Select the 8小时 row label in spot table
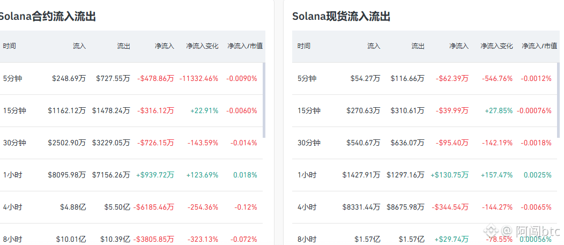The width and height of the screenshot is (564, 245). [307, 239]
